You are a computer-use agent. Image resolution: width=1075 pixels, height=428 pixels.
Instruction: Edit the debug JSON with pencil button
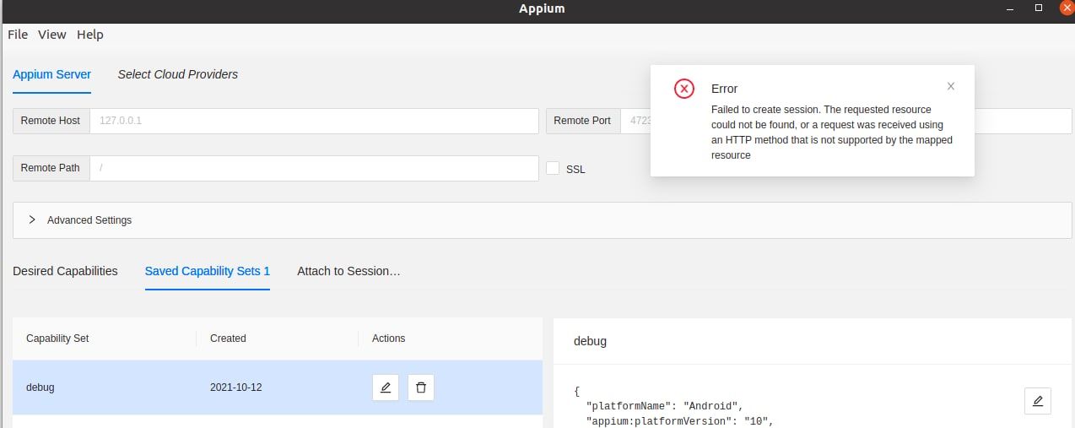tap(1038, 401)
